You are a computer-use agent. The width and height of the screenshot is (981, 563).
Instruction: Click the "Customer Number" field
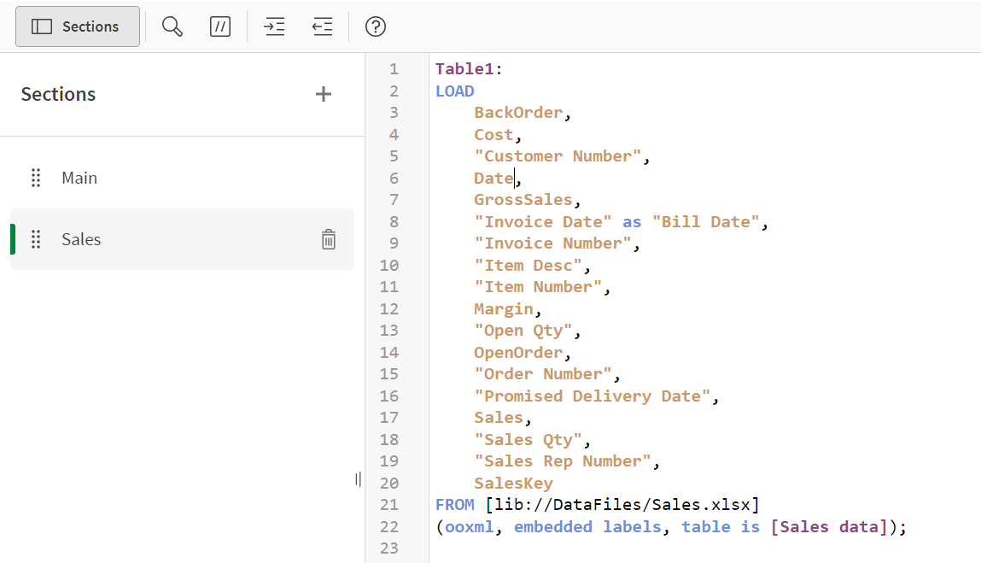(x=558, y=156)
